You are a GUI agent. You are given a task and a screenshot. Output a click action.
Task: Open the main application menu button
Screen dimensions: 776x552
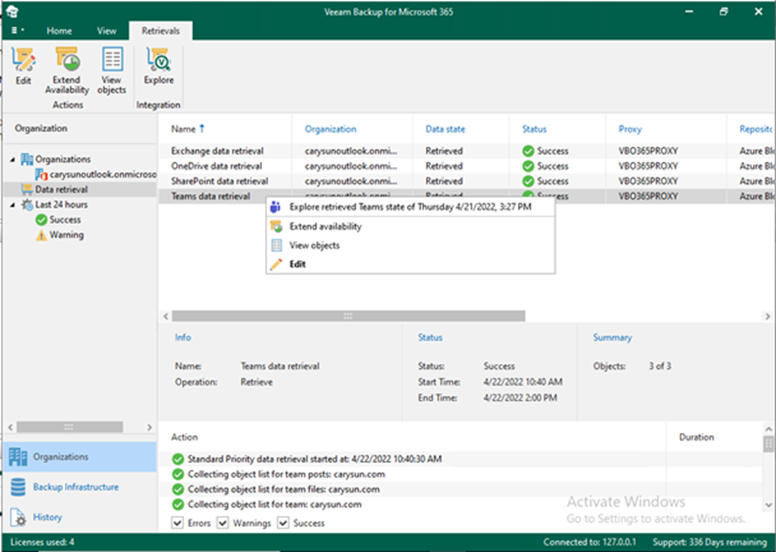pyautogui.click(x=18, y=31)
